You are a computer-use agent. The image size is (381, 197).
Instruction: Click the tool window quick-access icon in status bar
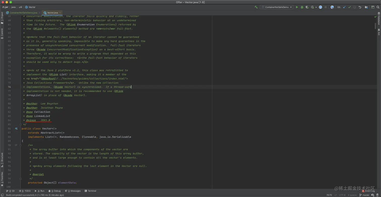click(2, 195)
